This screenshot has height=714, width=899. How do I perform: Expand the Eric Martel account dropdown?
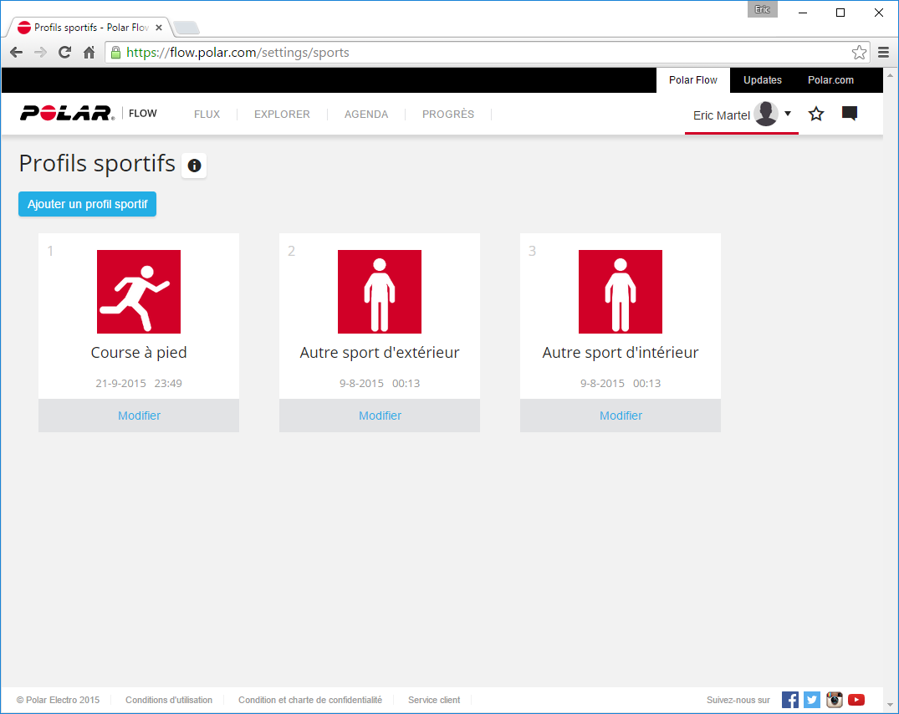pos(787,114)
